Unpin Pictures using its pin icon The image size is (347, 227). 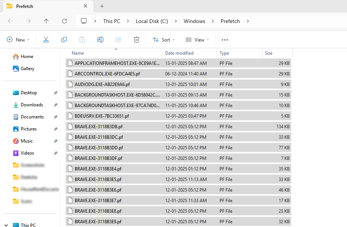click(x=55, y=129)
